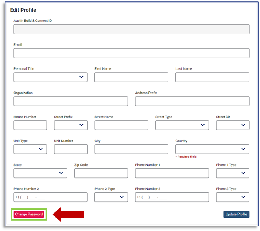260x231 pixels.
Task: Select the Country dropdown
Action: 212,149
